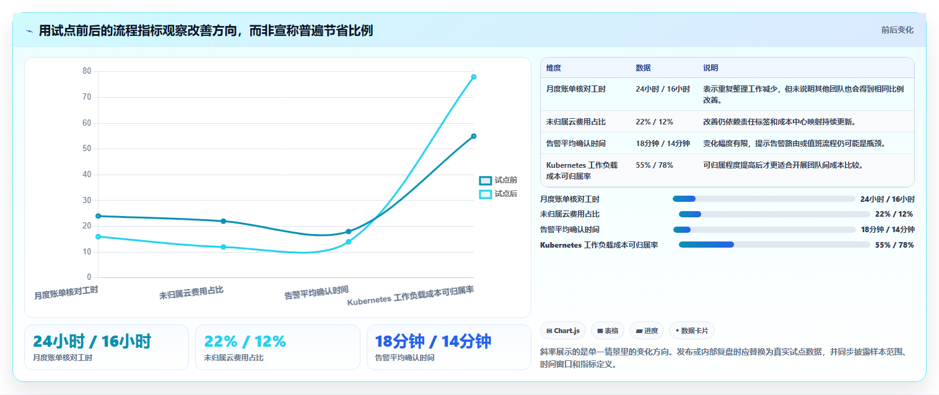Click the 说明 table column header
The width and height of the screenshot is (939, 395).
710,68
